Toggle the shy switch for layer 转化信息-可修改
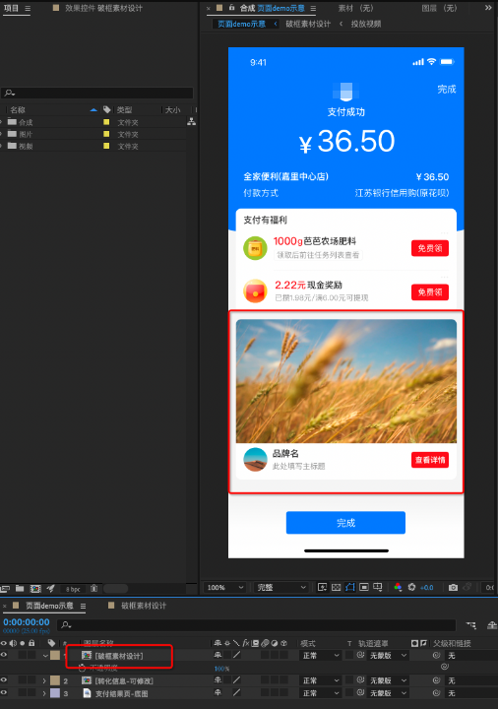Screen dimensions: 498x709 [x=218, y=680]
